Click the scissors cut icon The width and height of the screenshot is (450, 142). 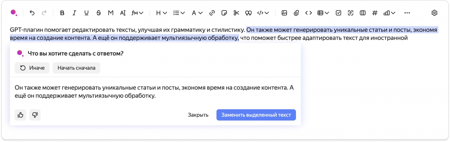236,13
